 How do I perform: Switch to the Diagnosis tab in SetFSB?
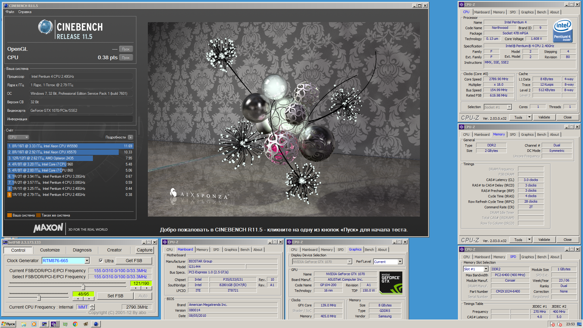point(82,250)
